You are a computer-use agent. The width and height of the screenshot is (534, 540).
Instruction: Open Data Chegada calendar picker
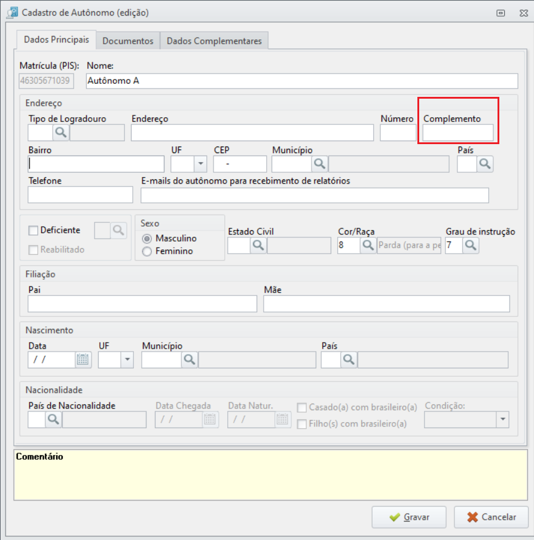click(210, 419)
